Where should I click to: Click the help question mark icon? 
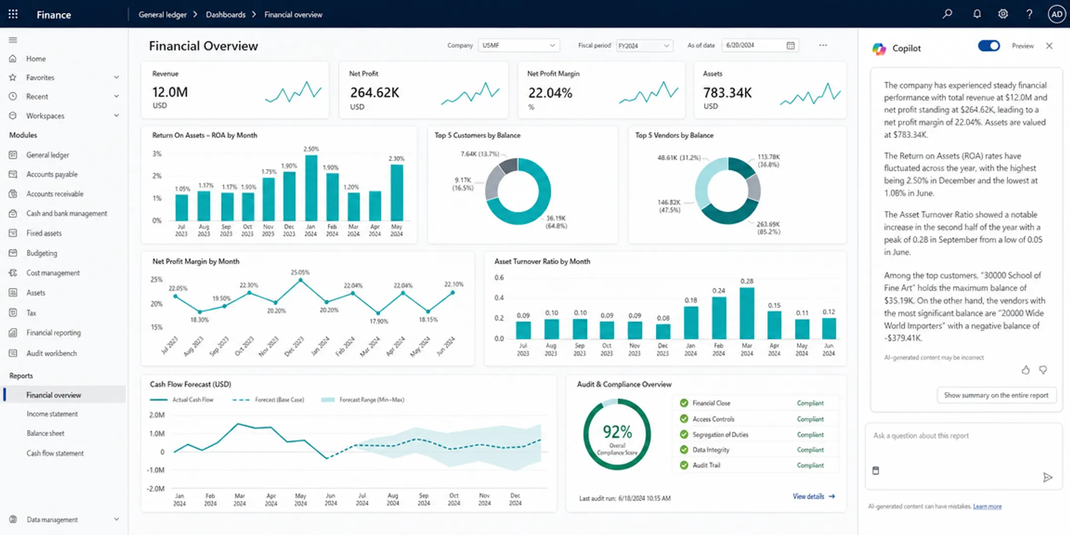1029,14
